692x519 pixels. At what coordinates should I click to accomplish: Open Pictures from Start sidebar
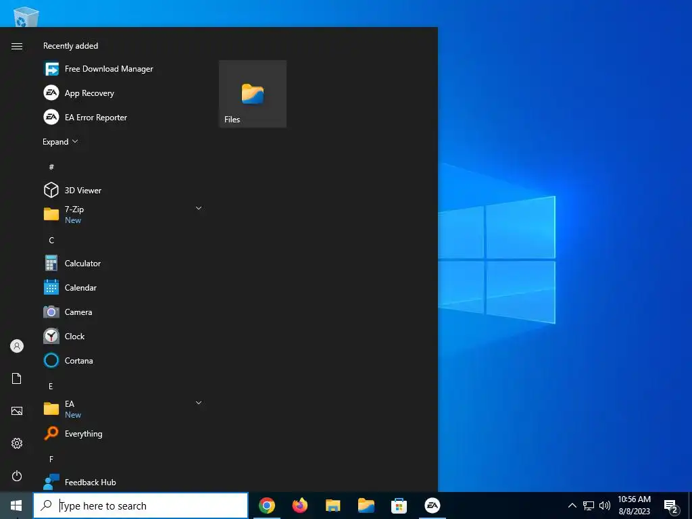coord(17,411)
